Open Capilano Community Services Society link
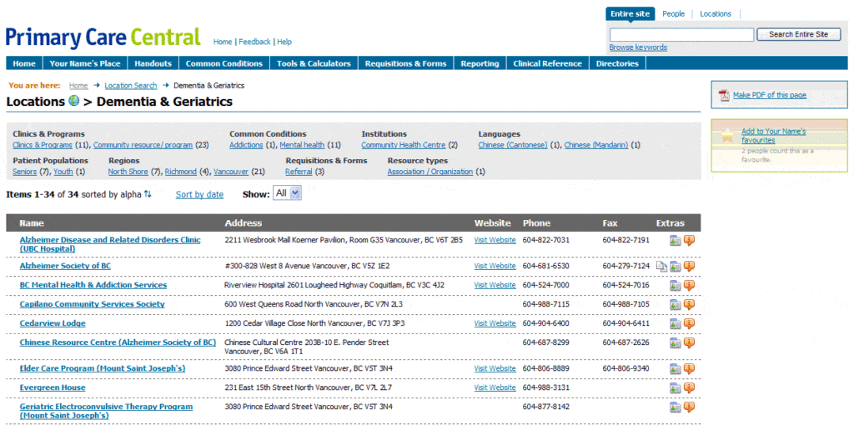 pyautogui.click(x=92, y=304)
